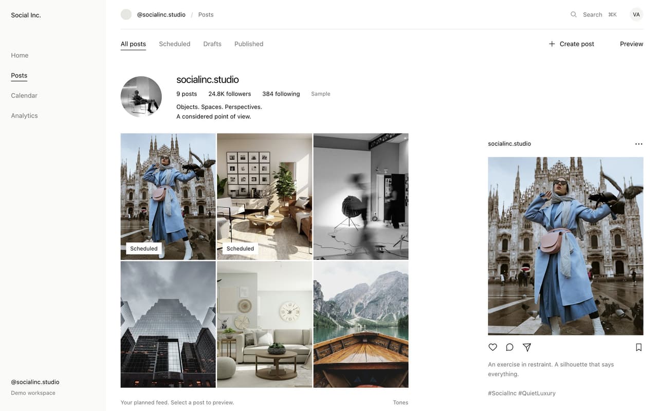Click the VA user avatar
Viewport: 658px width, 411px height.
pyautogui.click(x=636, y=14)
